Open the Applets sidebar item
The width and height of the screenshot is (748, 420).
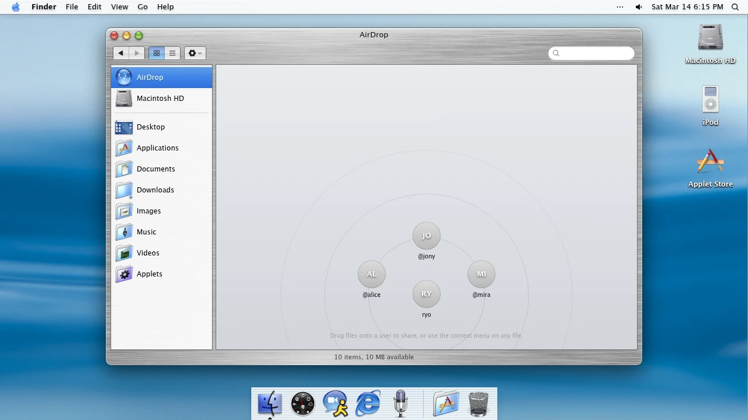[161, 274]
